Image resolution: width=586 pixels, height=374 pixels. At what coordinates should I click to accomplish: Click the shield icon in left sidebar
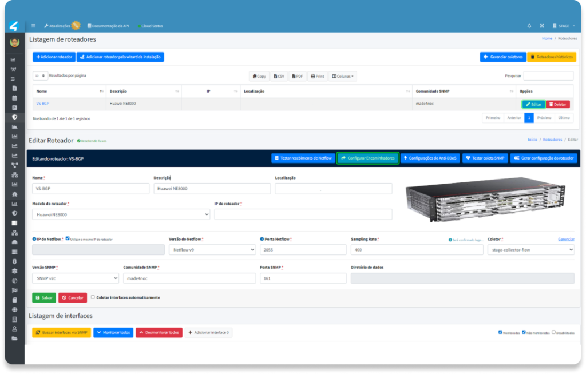tap(14, 117)
